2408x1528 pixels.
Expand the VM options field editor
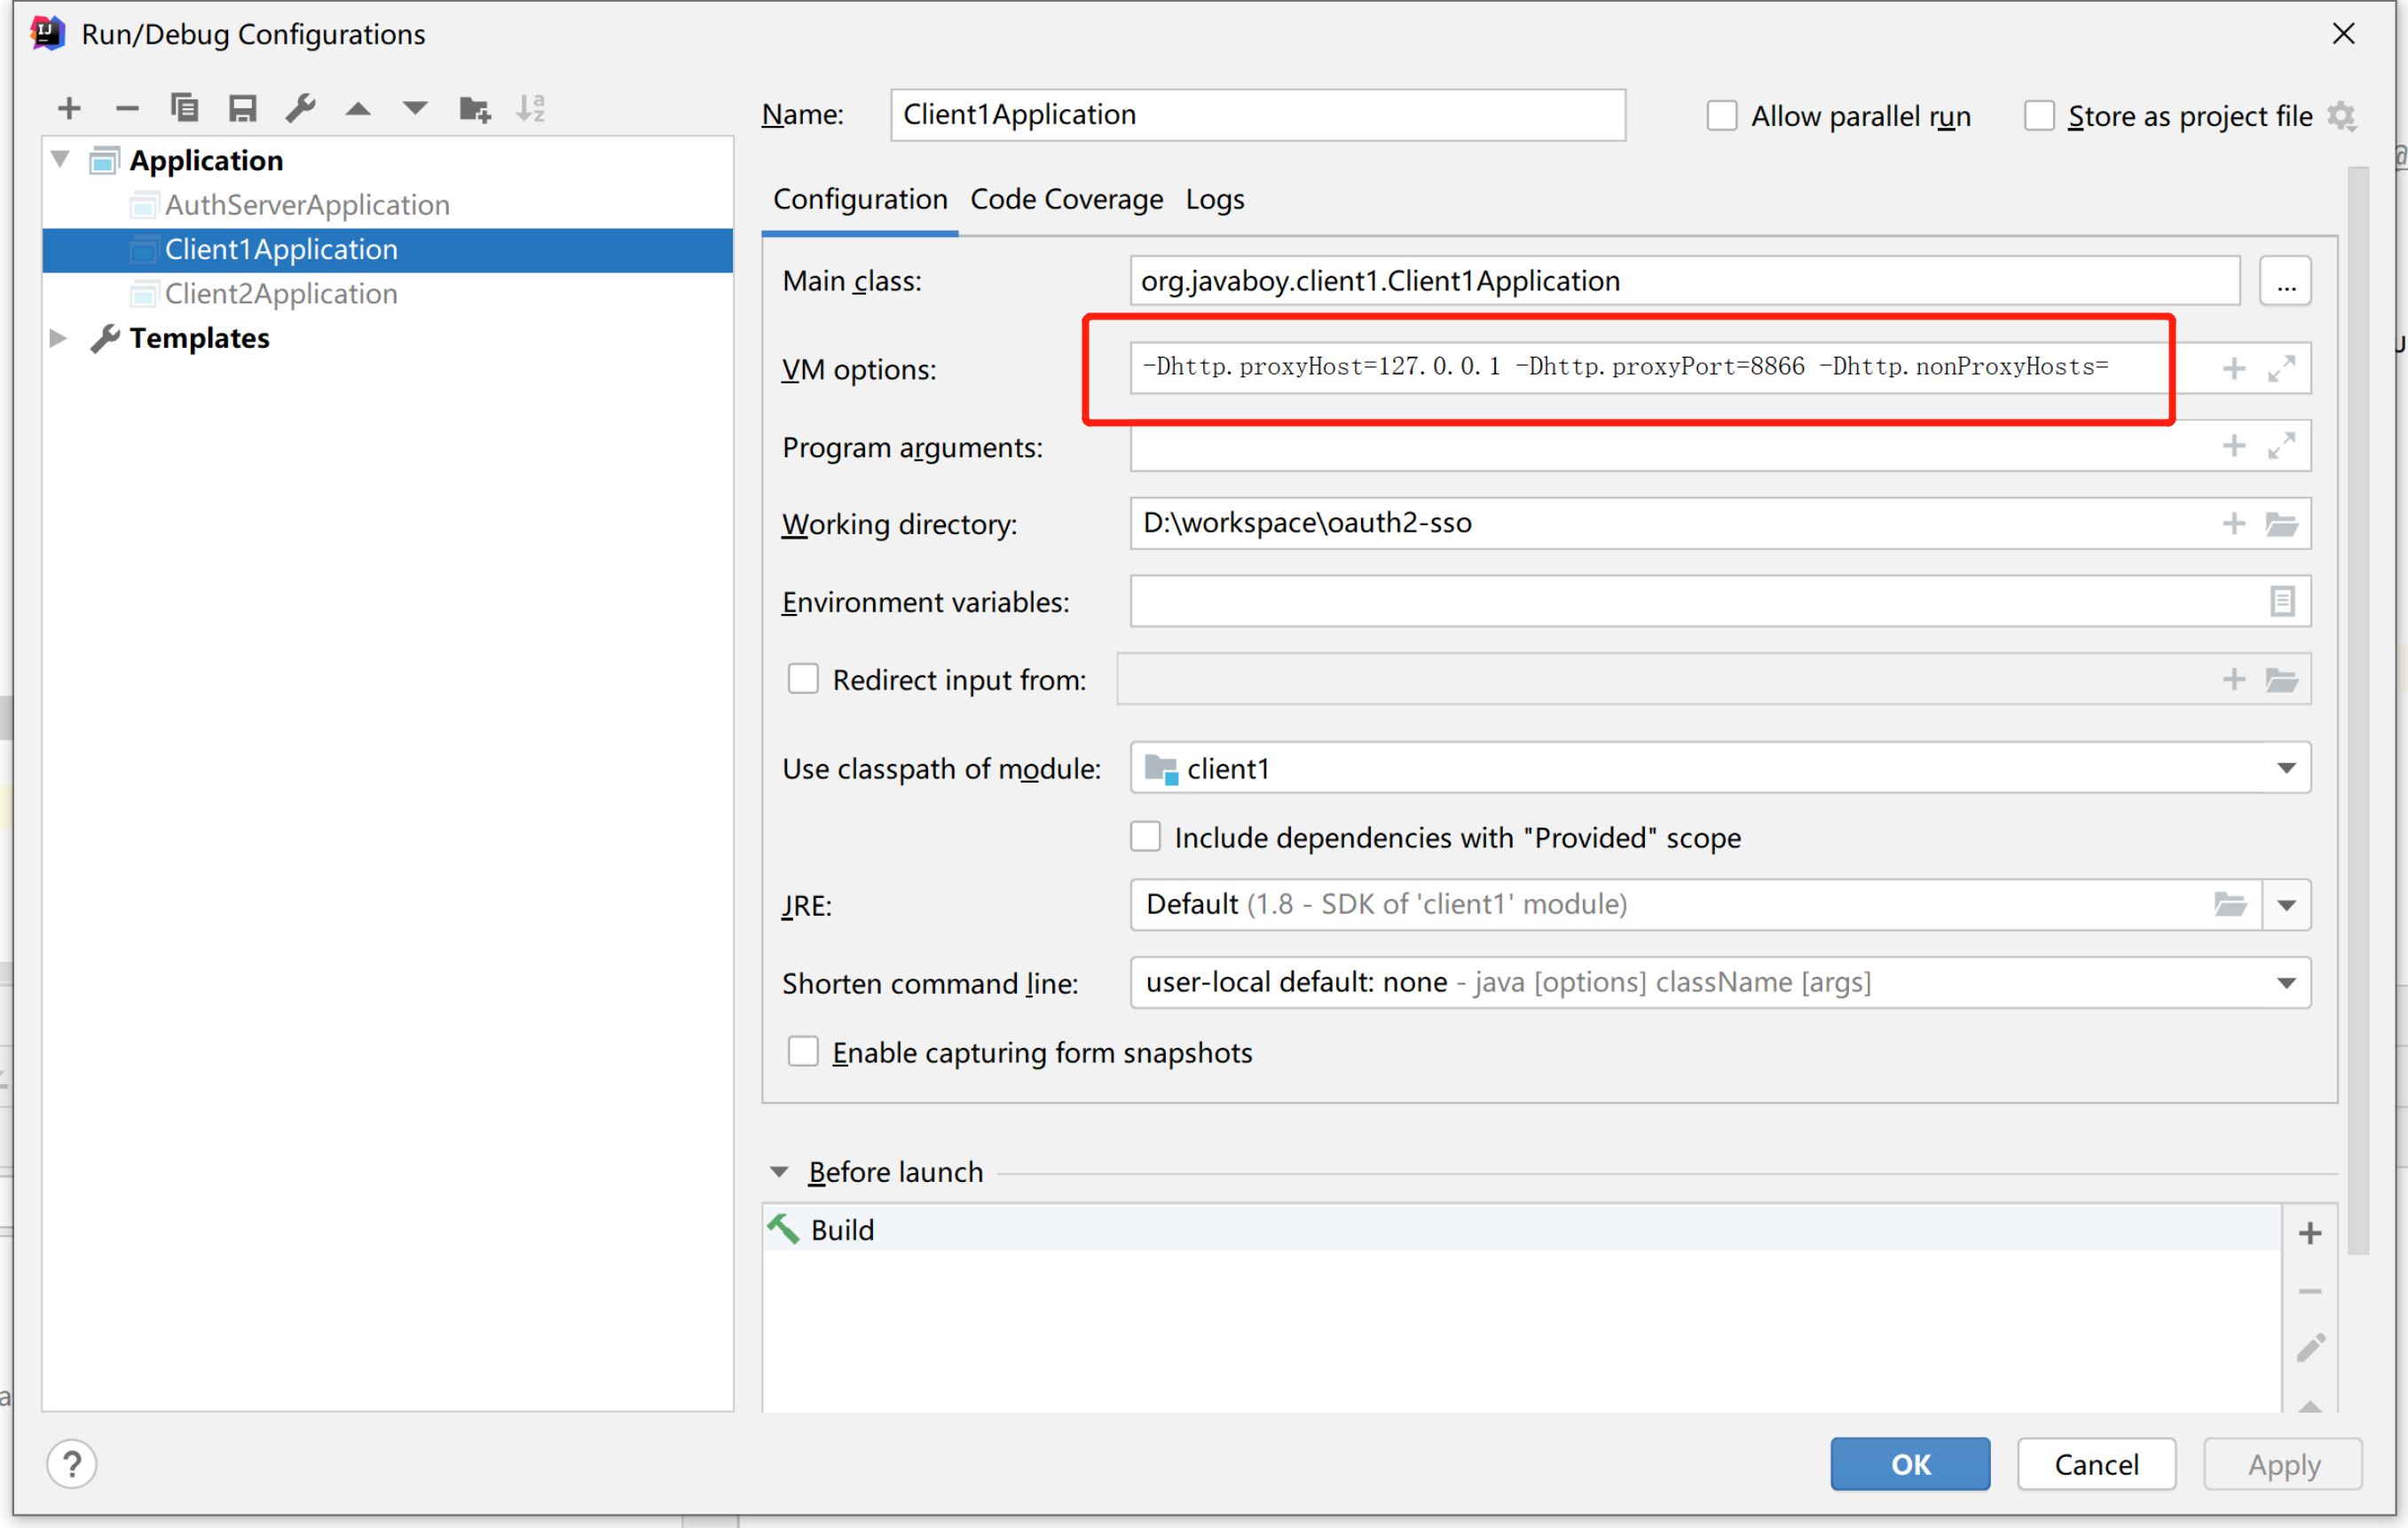point(2281,369)
